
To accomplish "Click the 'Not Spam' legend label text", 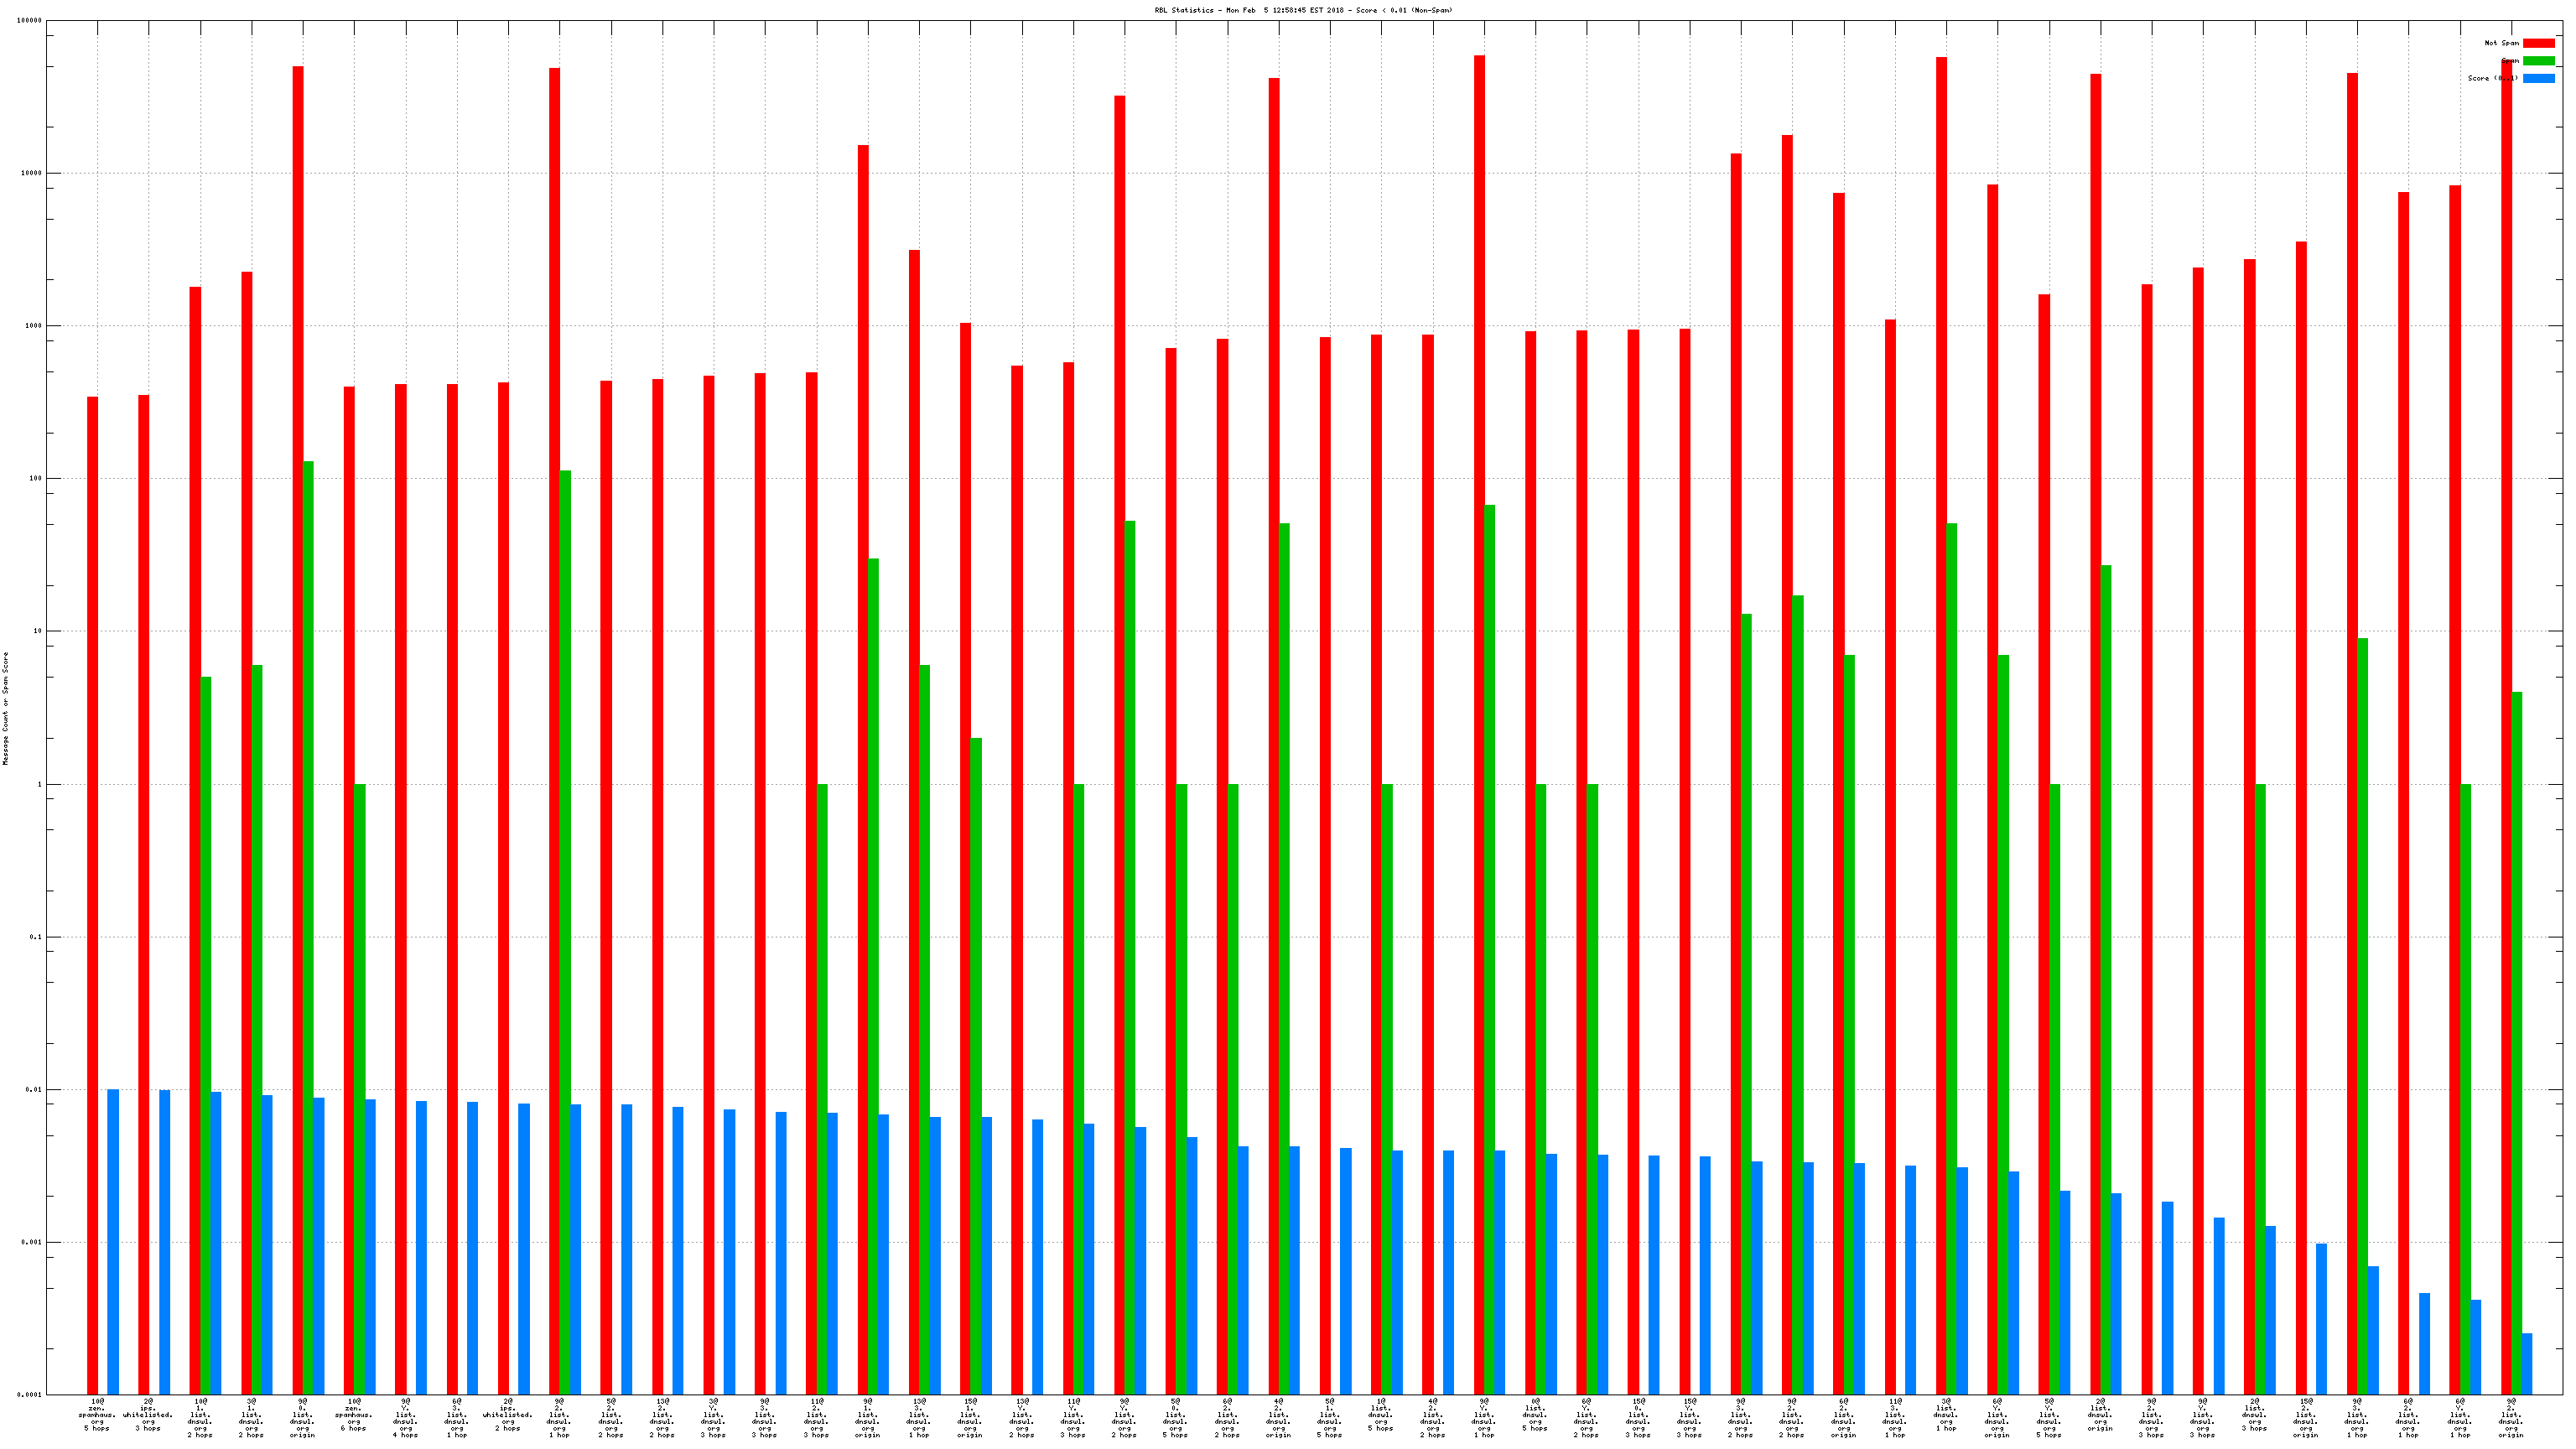I will pyautogui.click(x=2501, y=43).
